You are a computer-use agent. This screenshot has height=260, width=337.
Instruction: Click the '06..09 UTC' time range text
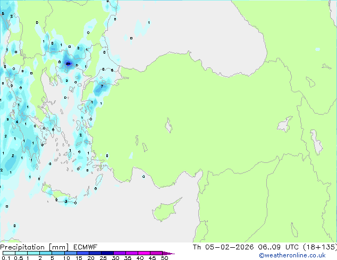[x=279, y=247]
